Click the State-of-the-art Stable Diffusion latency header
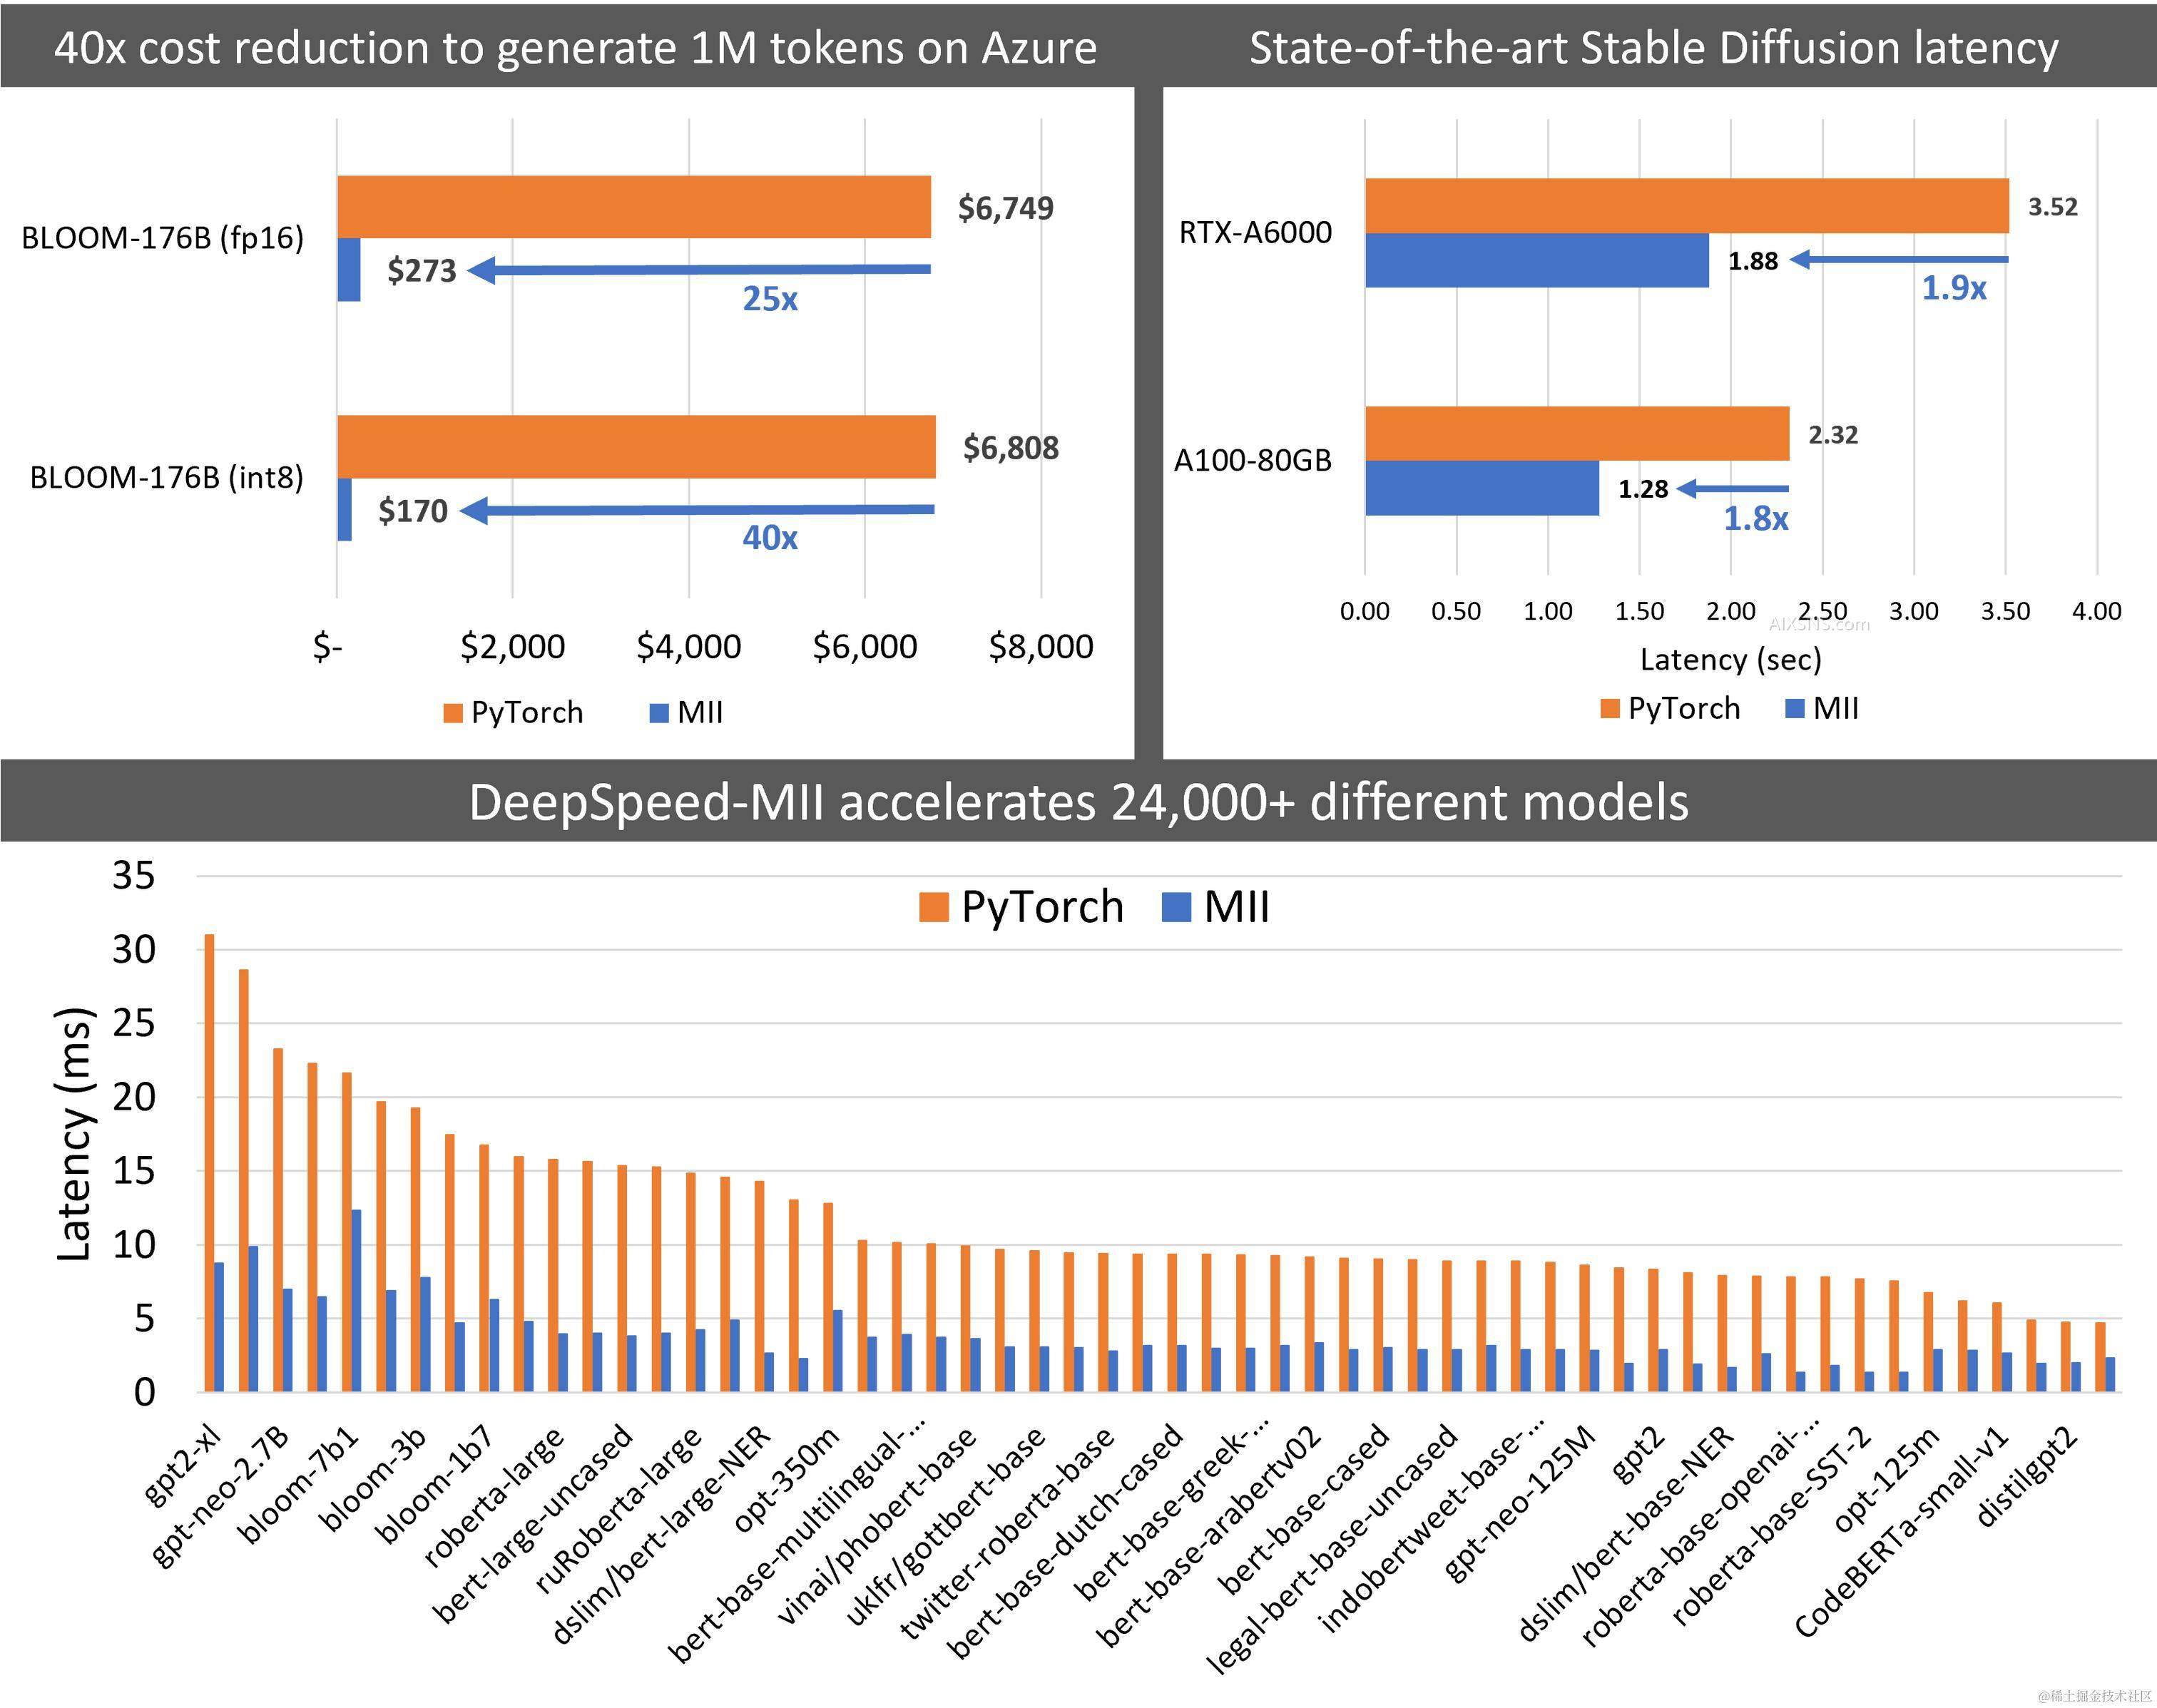Screen dimensions: 2157x1708 click(x=1653, y=47)
